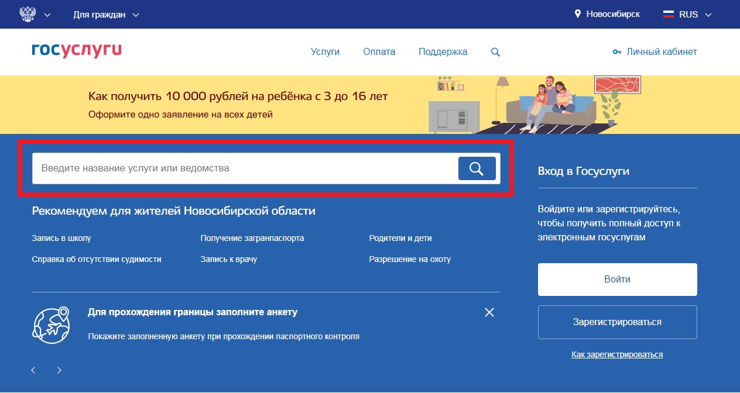Expand the chevron next to the emblem
Screen dimensions: 740x393
click(x=47, y=15)
